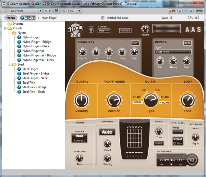Open the MIDI Channel Omni dropdown

click(104, 31)
